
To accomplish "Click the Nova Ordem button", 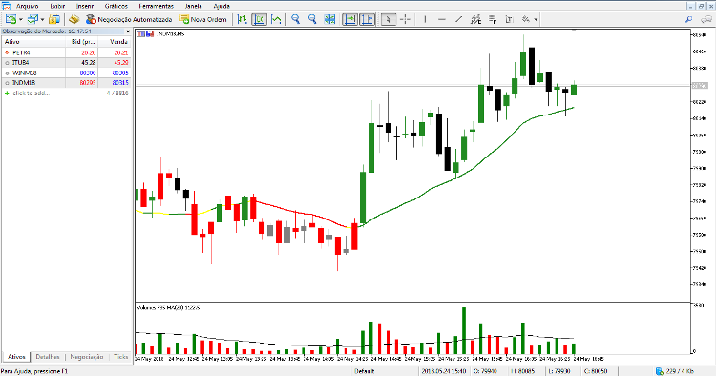I will coord(202,19).
